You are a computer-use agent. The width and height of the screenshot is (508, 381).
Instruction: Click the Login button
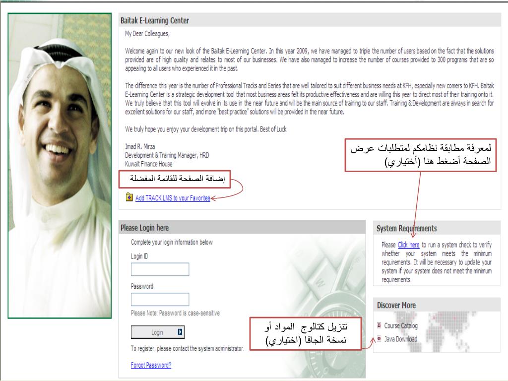tap(158, 332)
